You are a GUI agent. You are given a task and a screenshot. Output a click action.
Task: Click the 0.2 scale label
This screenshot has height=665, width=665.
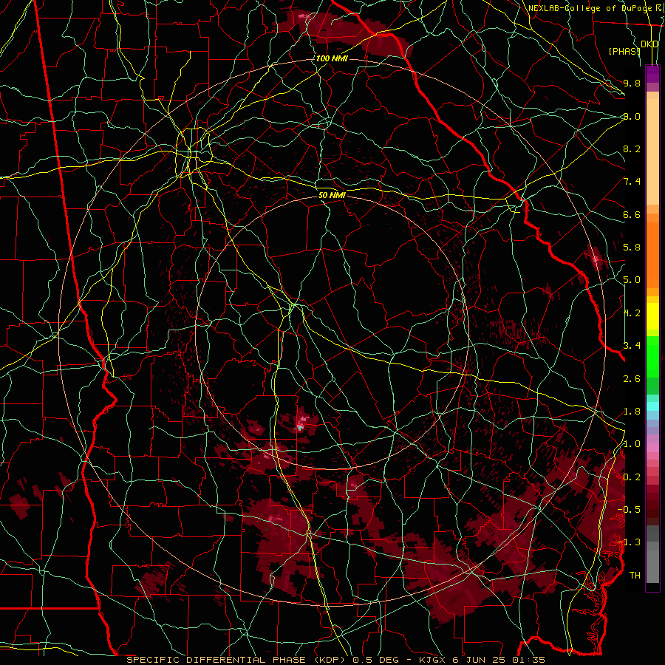(632, 477)
